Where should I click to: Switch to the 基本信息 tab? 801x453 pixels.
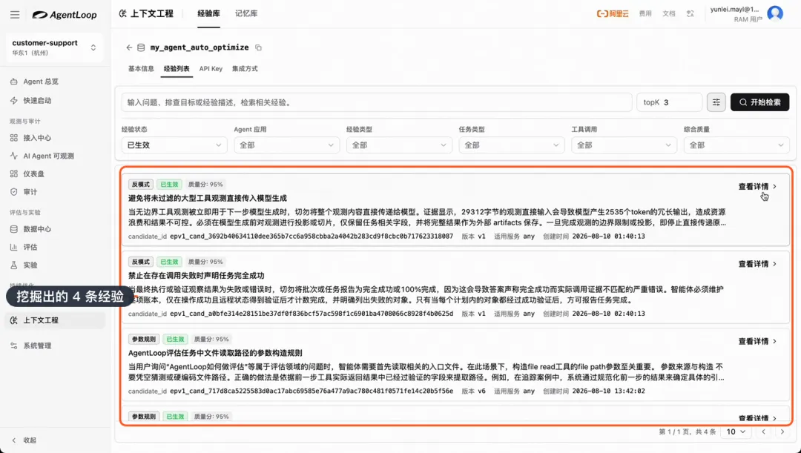(141, 69)
